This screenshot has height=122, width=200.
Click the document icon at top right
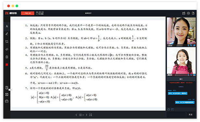point(193,13)
